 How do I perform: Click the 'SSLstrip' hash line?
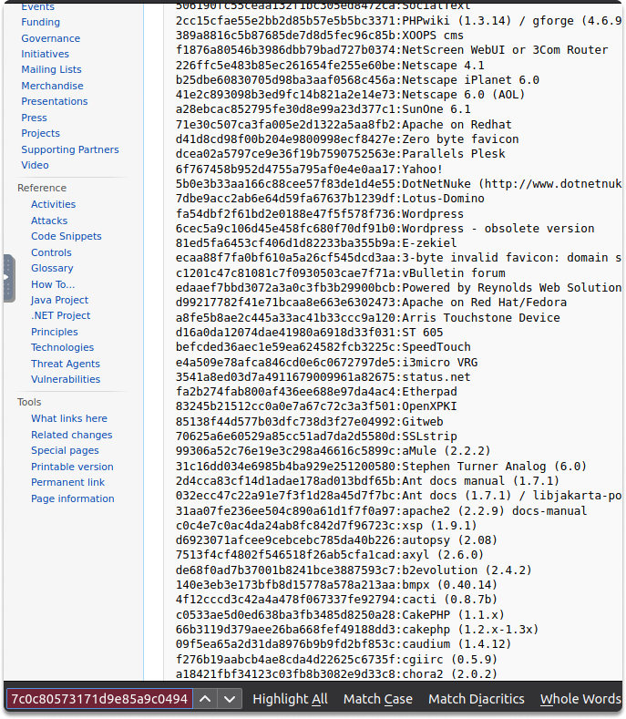pos(316,437)
